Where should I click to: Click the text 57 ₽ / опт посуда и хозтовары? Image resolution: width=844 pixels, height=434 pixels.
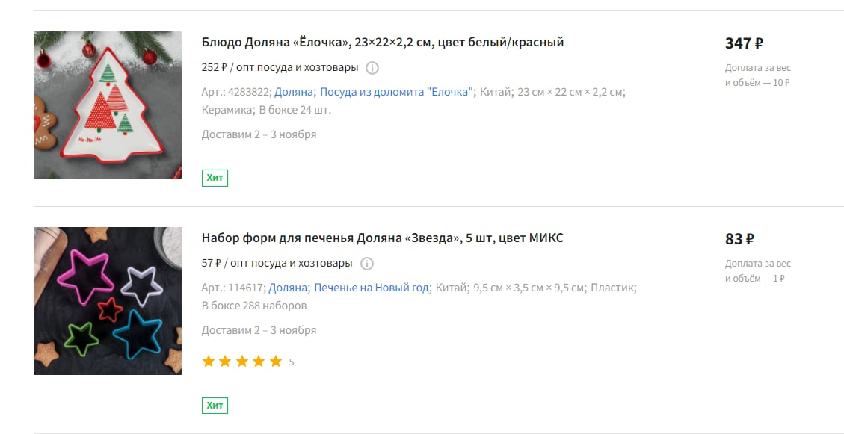[x=277, y=264]
